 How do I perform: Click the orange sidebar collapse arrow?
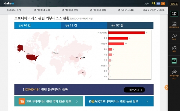point(166,88)
